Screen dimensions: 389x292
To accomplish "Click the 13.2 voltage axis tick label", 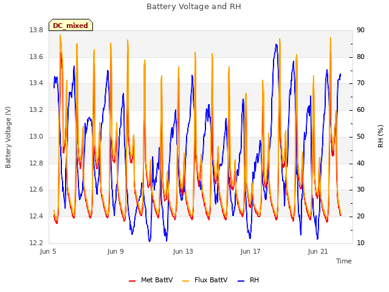I will (36, 109).
